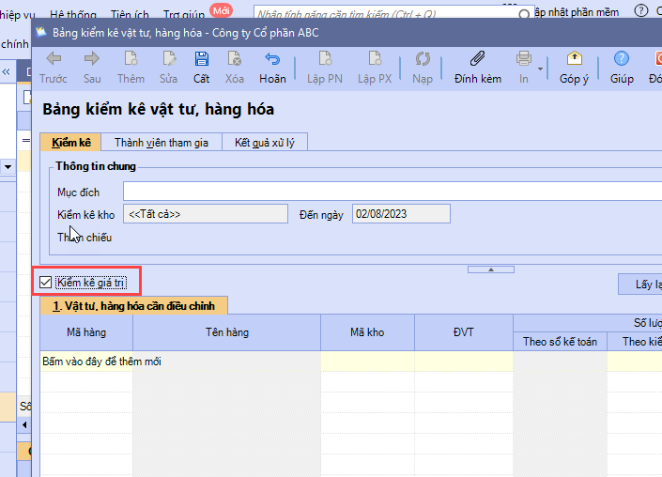This screenshot has height=477, width=662.
Task: Undo changes with Hoãn
Action: tap(272, 67)
